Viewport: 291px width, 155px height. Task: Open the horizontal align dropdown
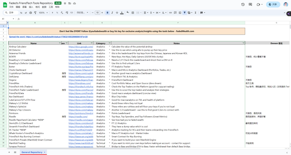[x=146, y=13]
